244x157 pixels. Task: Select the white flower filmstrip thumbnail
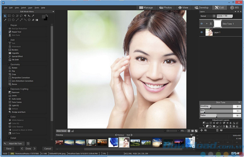coord(113,142)
